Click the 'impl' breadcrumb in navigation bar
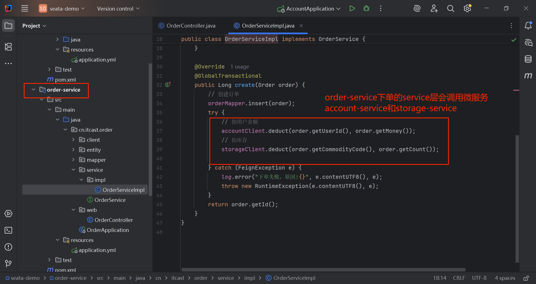This screenshot has width=536, height=284. (250, 278)
